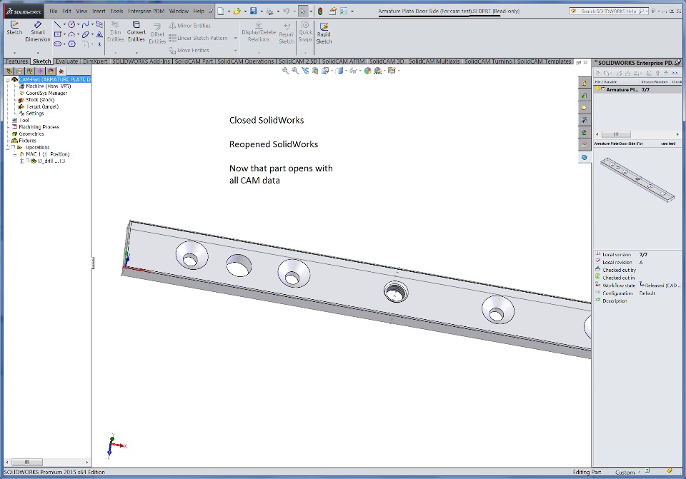
Task: Toggle the D_drill operation checkbox
Action: click(28, 161)
